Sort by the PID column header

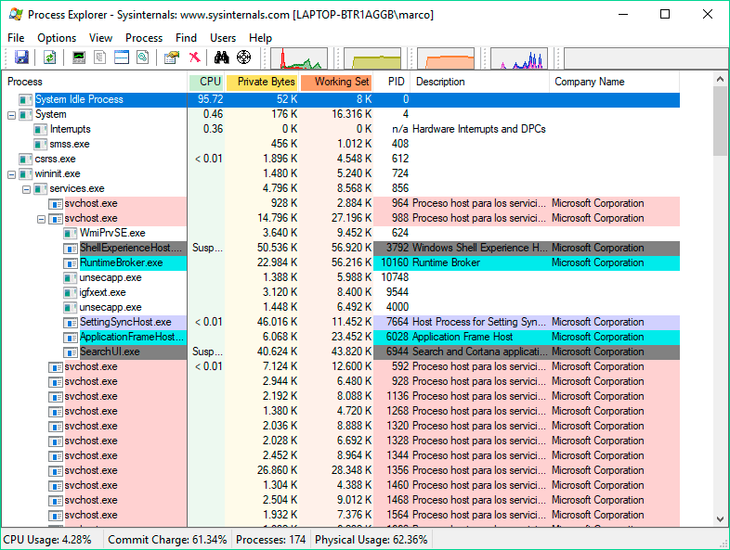pyautogui.click(x=393, y=82)
